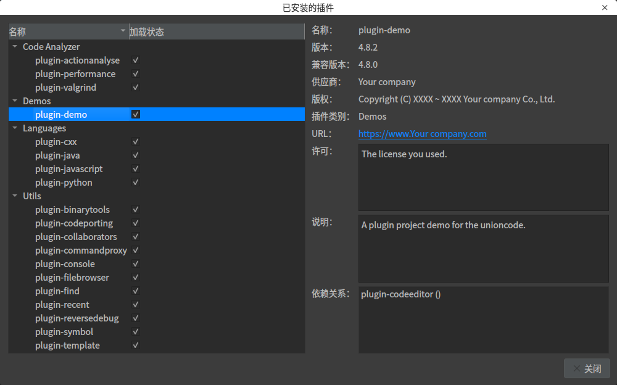
Task: Collapse the Demos category arrow
Action: click(15, 101)
